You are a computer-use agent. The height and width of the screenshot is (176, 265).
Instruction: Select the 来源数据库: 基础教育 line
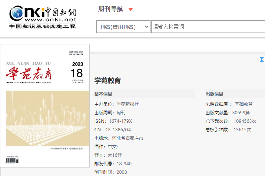229,104
